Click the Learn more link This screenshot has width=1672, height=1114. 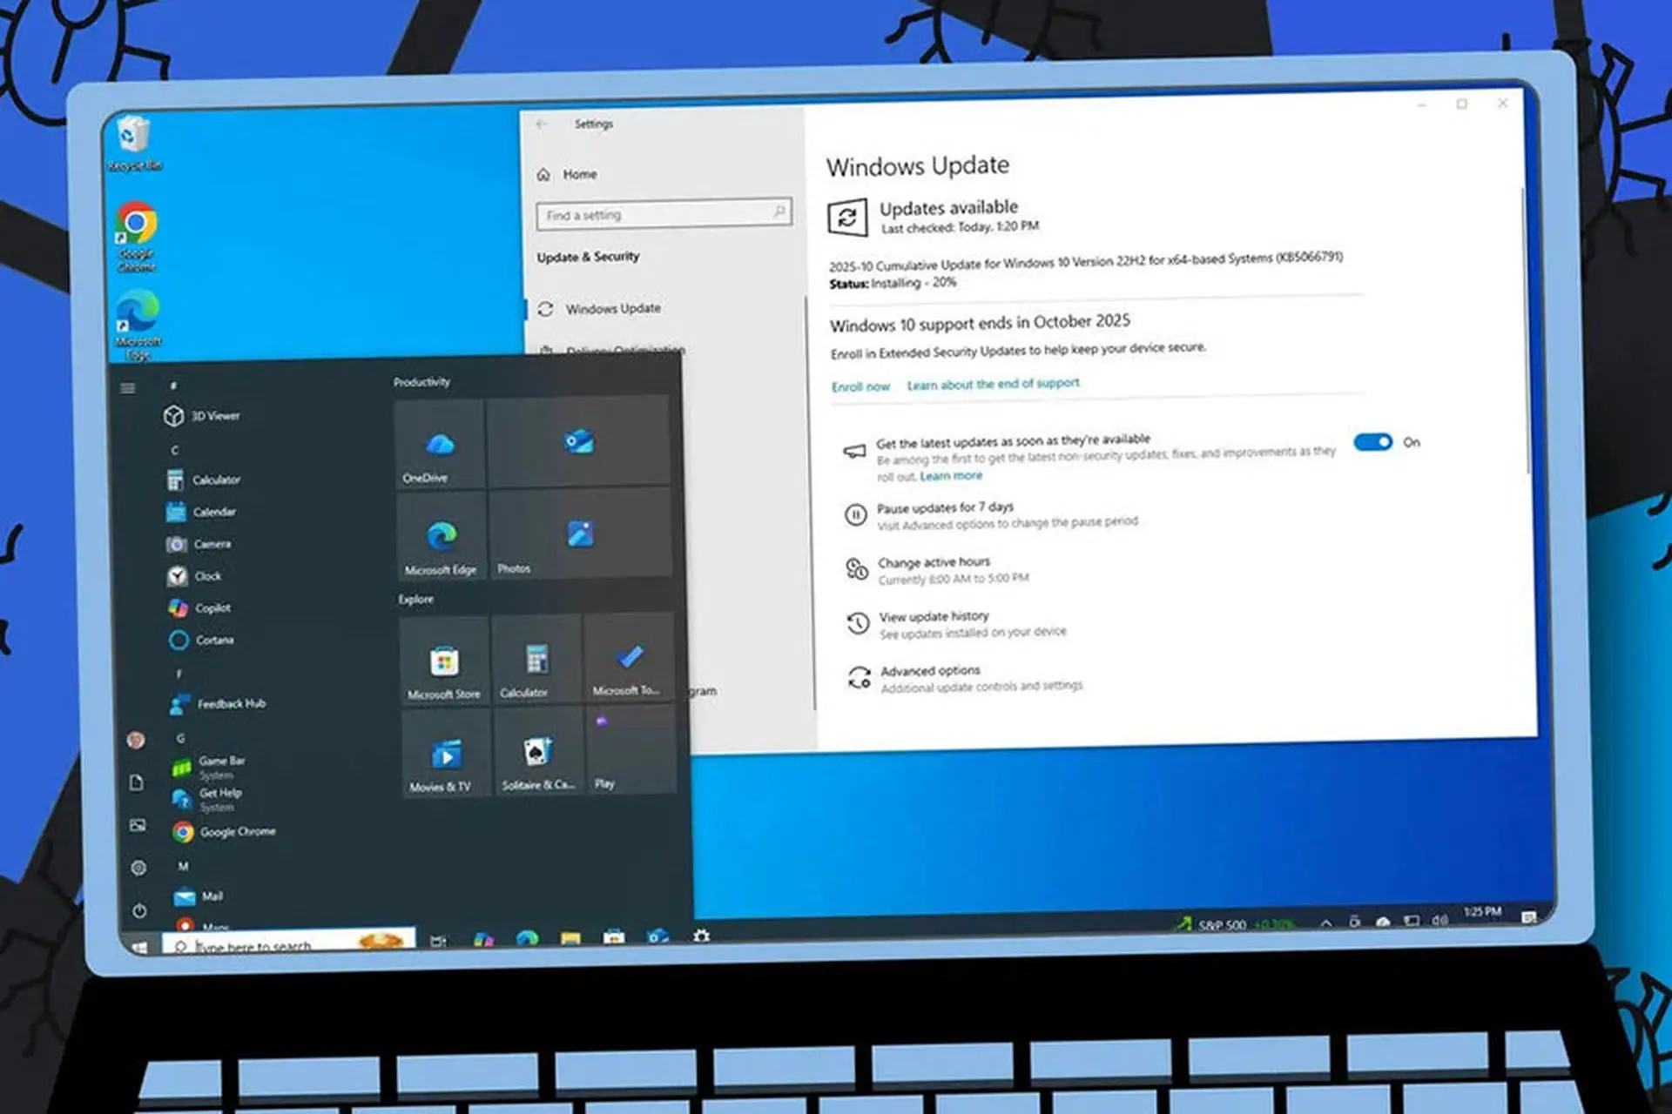pyautogui.click(x=951, y=476)
